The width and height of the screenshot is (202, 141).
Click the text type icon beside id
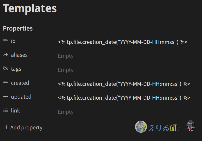[6, 41]
